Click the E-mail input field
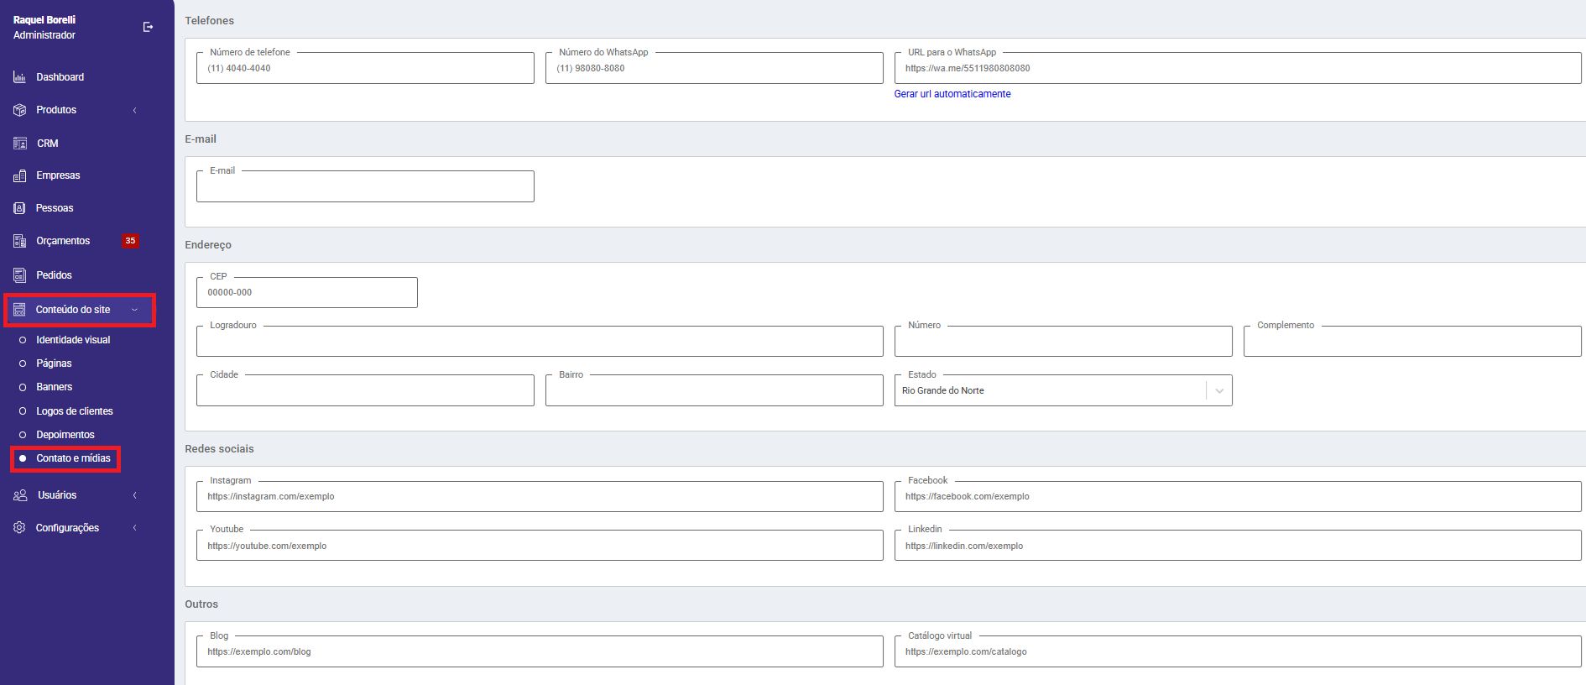 pyautogui.click(x=365, y=186)
